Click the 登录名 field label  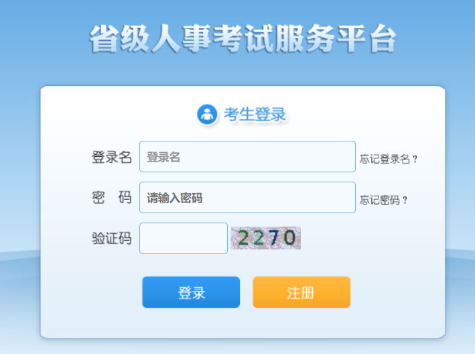point(112,157)
